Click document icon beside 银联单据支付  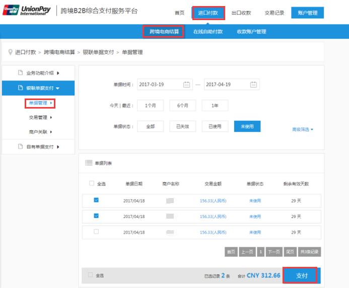click(x=21, y=88)
